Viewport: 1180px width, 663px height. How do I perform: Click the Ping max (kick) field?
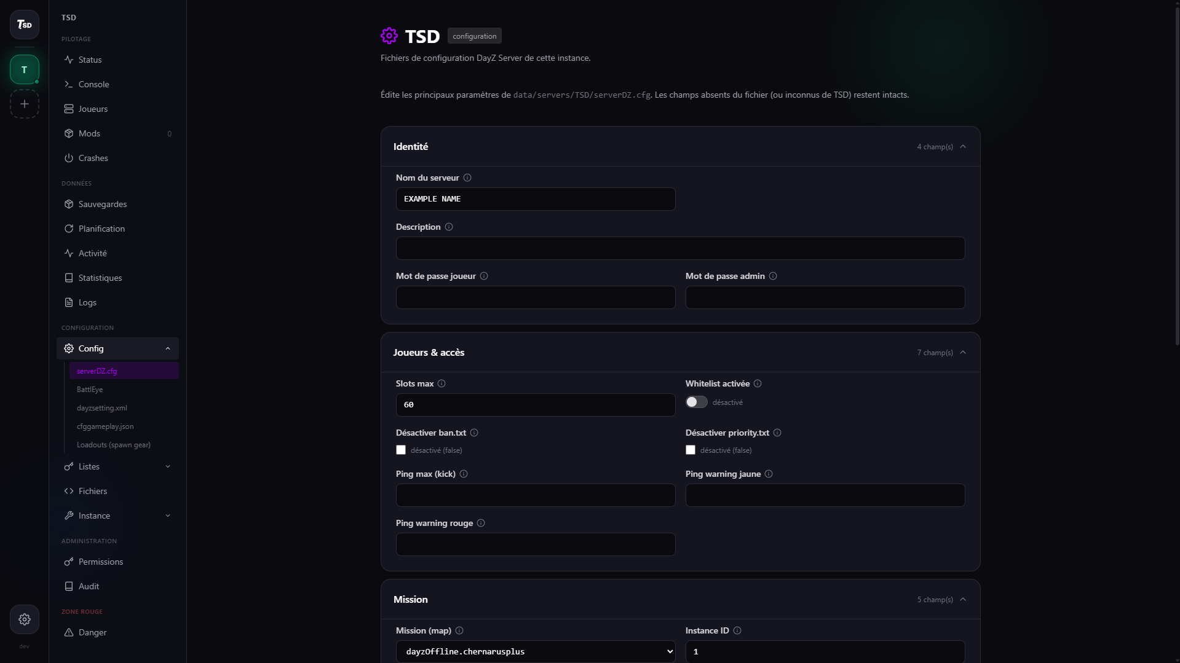[x=536, y=495]
